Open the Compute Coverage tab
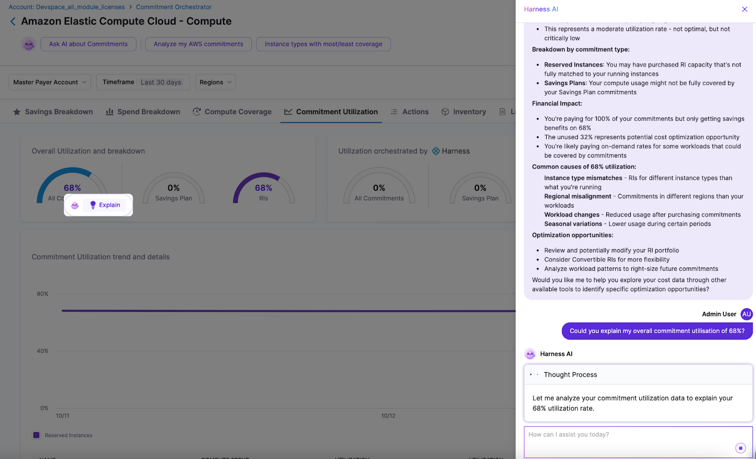756x459 pixels. coord(232,112)
